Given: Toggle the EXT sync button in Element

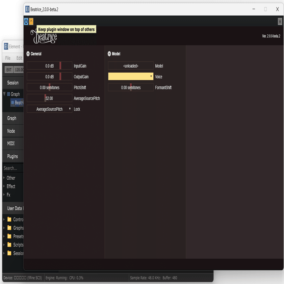Looking at the screenshot, I should [x=9, y=70].
